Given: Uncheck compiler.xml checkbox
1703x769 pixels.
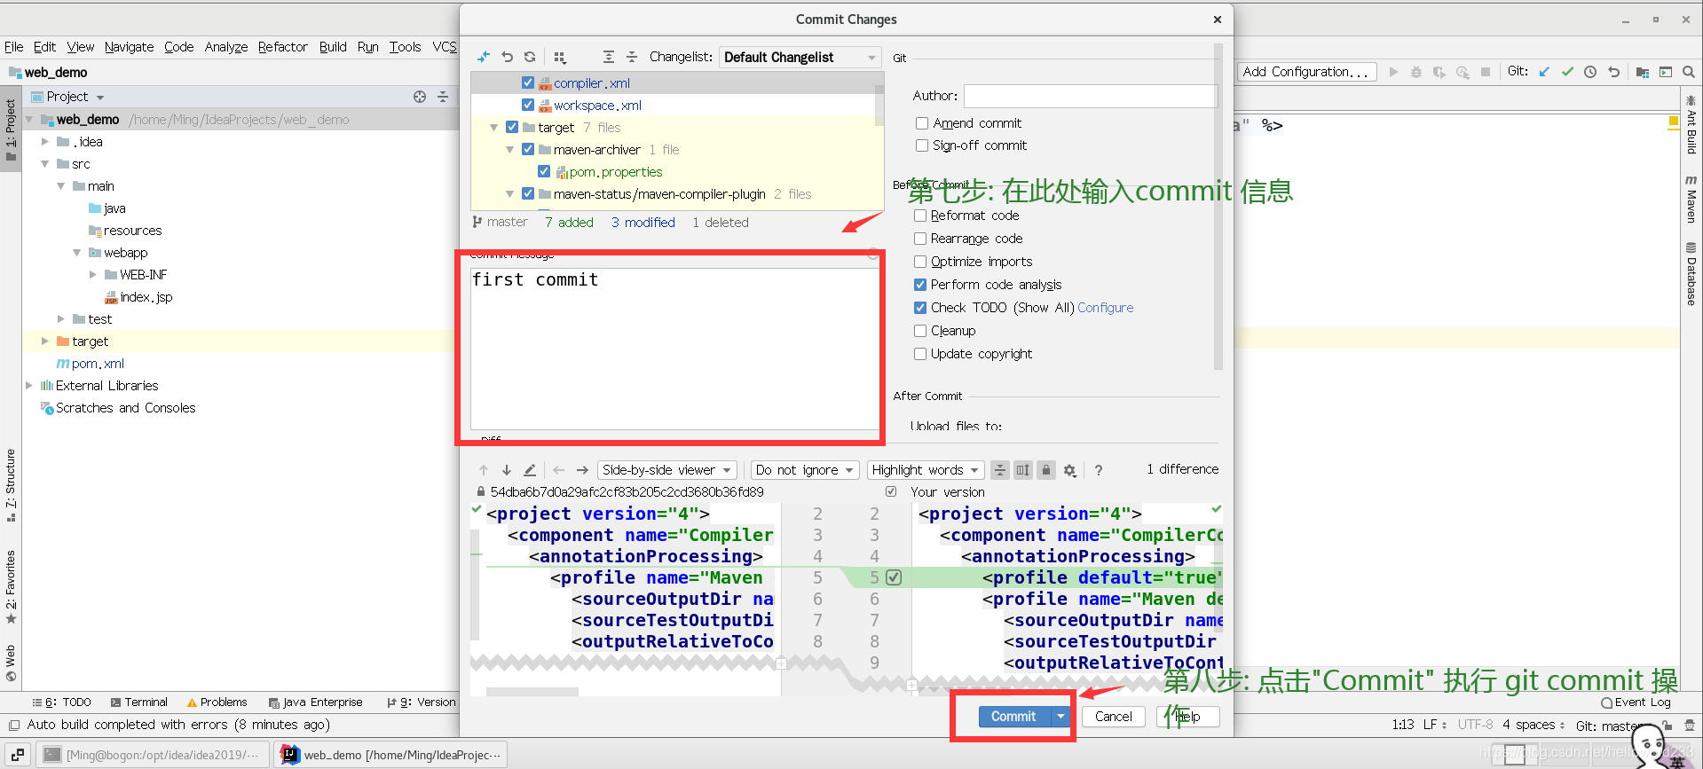Looking at the screenshot, I should 528,82.
